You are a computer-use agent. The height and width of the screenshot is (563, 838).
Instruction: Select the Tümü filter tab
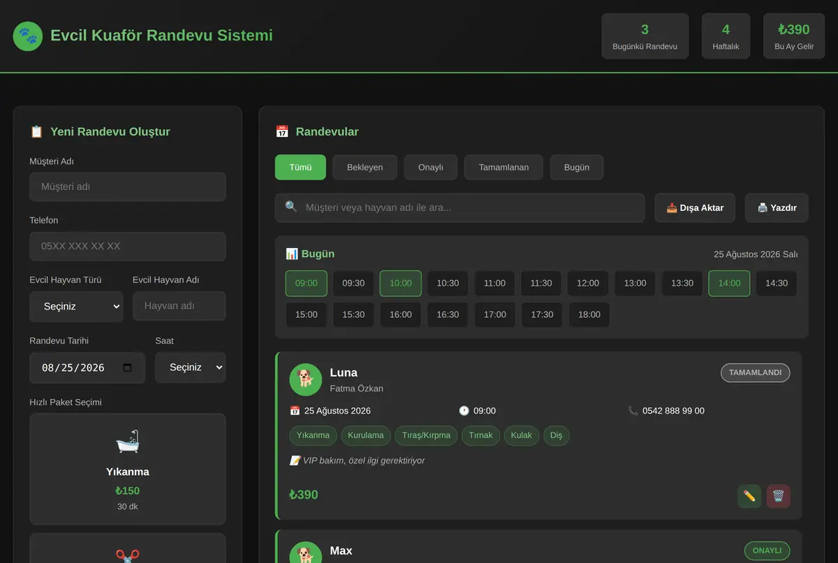point(300,167)
